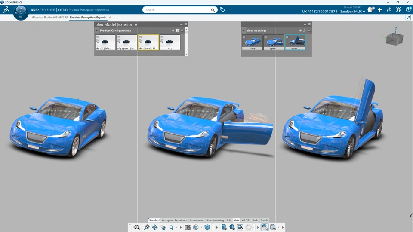The width and height of the screenshot is (413, 232).
Task: Minimize the bleu Model panel
Action: click(181, 24)
